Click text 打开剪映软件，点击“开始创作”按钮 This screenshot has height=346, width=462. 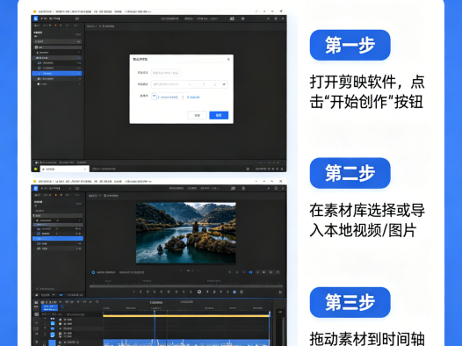pyautogui.click(x=367, y=92)
